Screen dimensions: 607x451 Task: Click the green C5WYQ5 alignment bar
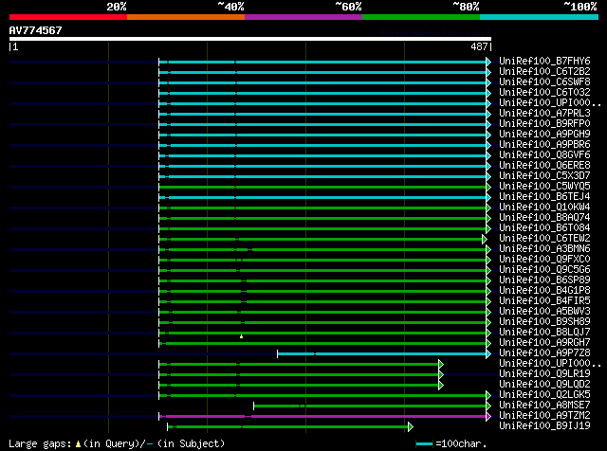322,188
